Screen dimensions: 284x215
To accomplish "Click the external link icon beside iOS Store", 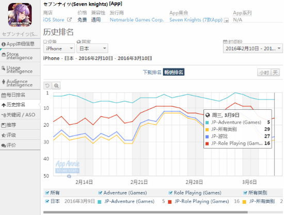I will pos(69,20).
